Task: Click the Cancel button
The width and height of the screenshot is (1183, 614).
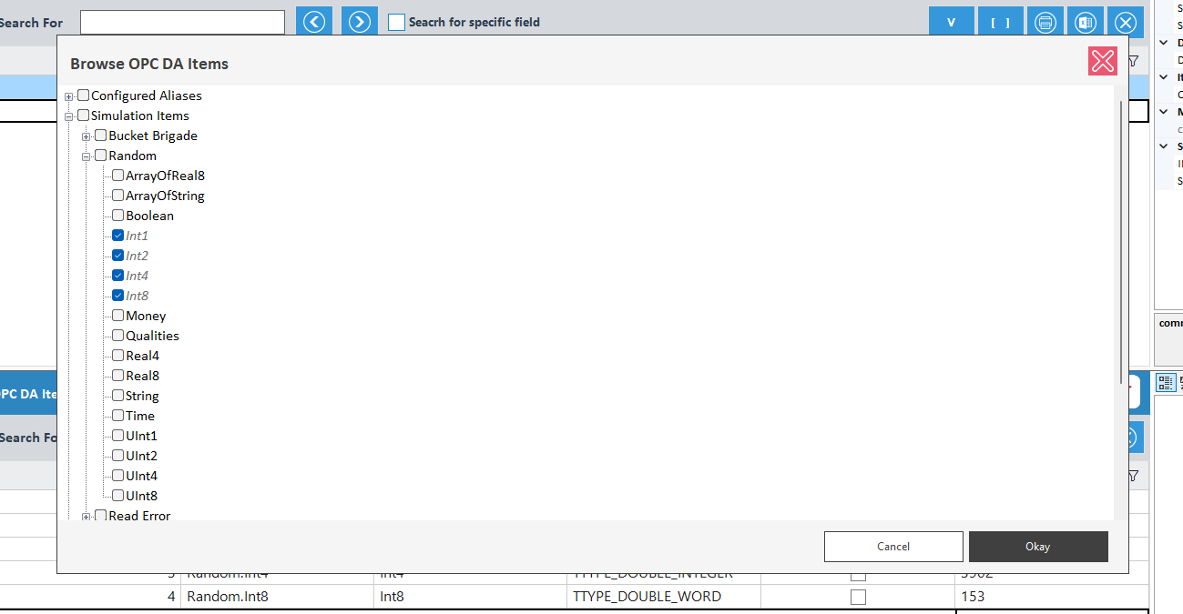Action: pyautogui.click(x=892, y=547)
